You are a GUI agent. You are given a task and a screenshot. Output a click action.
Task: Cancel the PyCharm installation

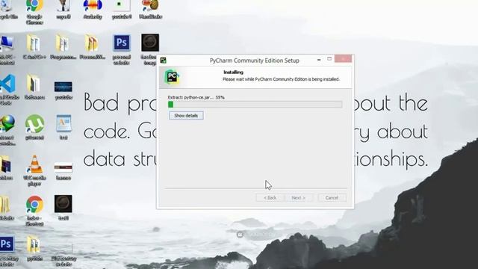(332, 197)
